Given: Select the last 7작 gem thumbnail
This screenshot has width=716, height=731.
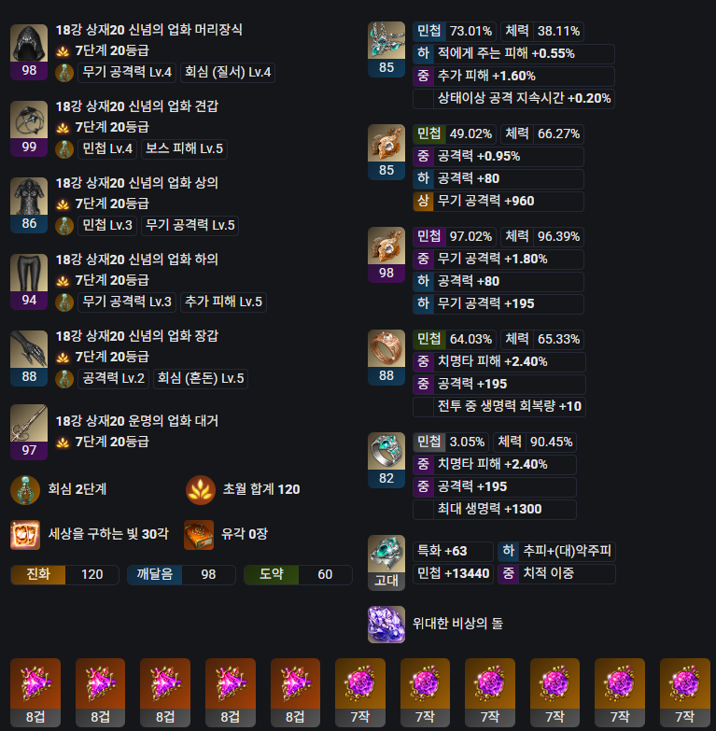Looking at the screenshot, I should point(685,693).
